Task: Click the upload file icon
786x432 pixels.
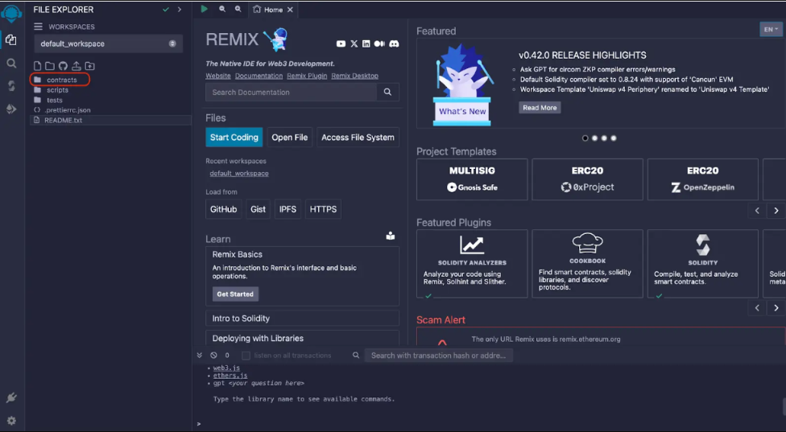Action: (x=77, y=66)
